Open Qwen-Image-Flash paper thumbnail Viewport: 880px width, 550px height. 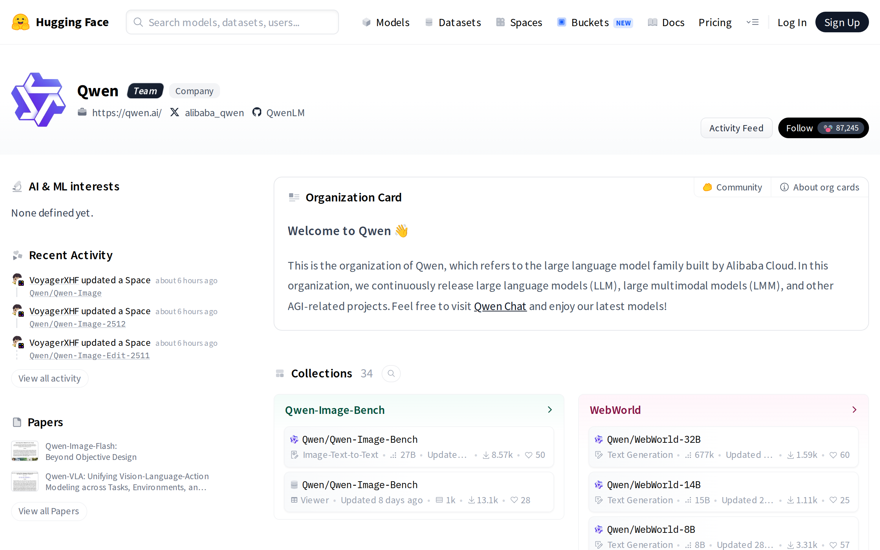pyautogui.click(x=25, y=451)
